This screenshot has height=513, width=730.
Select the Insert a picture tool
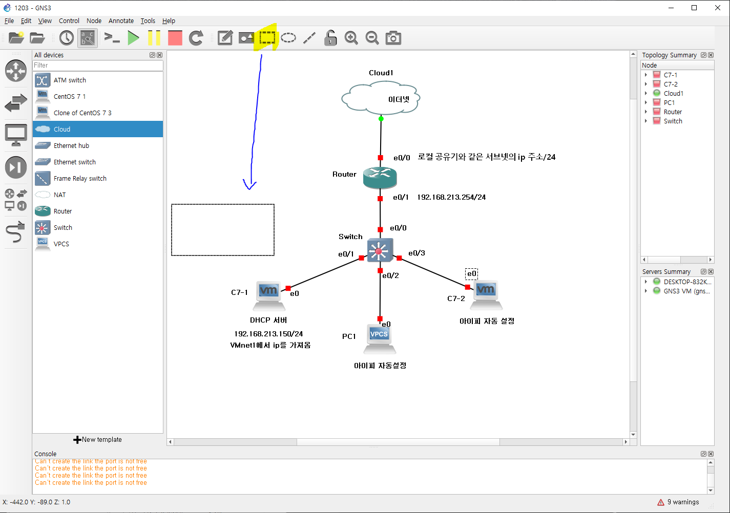tap(246, 38)
